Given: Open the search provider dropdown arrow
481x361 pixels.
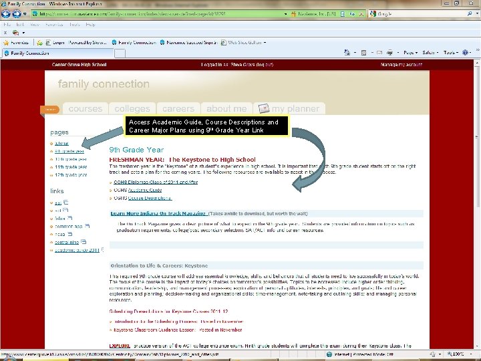Looking at the screenshot, I should [477, 14].
